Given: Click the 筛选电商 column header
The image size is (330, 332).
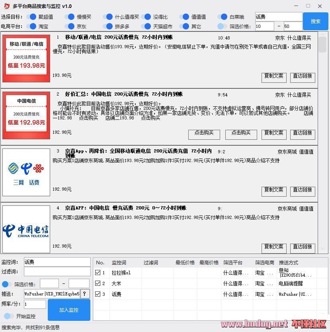Looking at the screenshot, I should (x=265, y=263).
